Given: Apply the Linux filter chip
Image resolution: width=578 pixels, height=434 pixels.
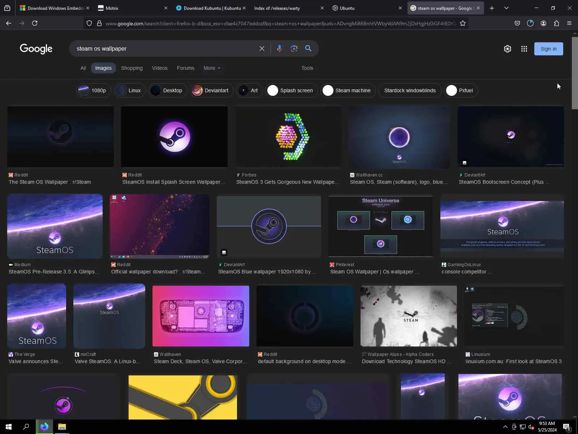Looking at the screenshot, I should 130,90.
